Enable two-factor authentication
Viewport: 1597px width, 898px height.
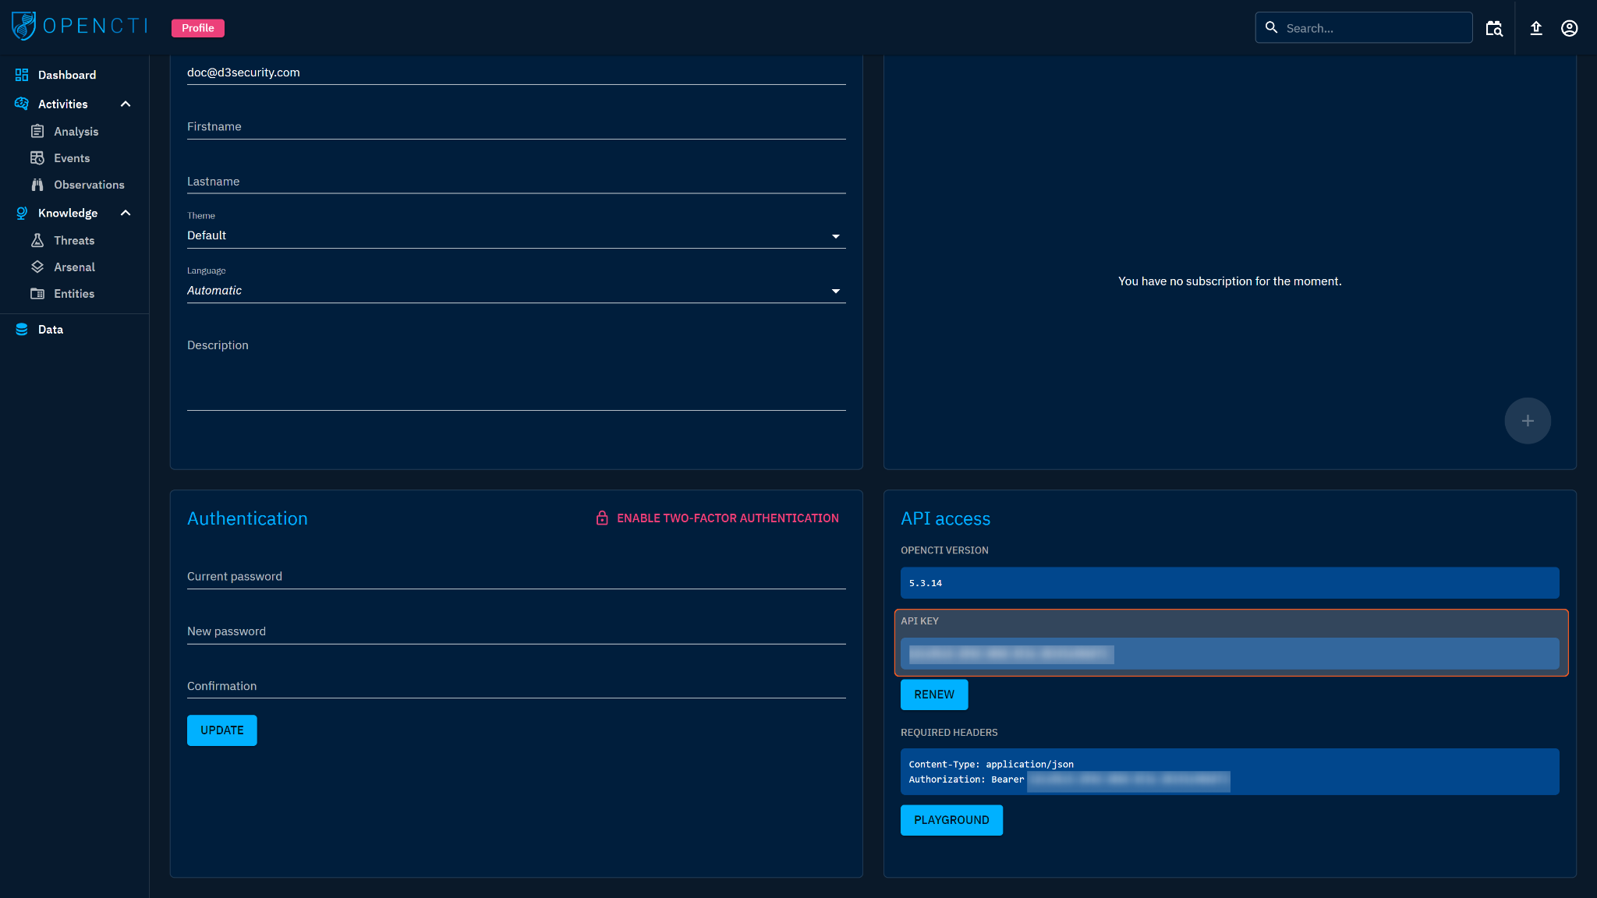click(x=717, y=518)
